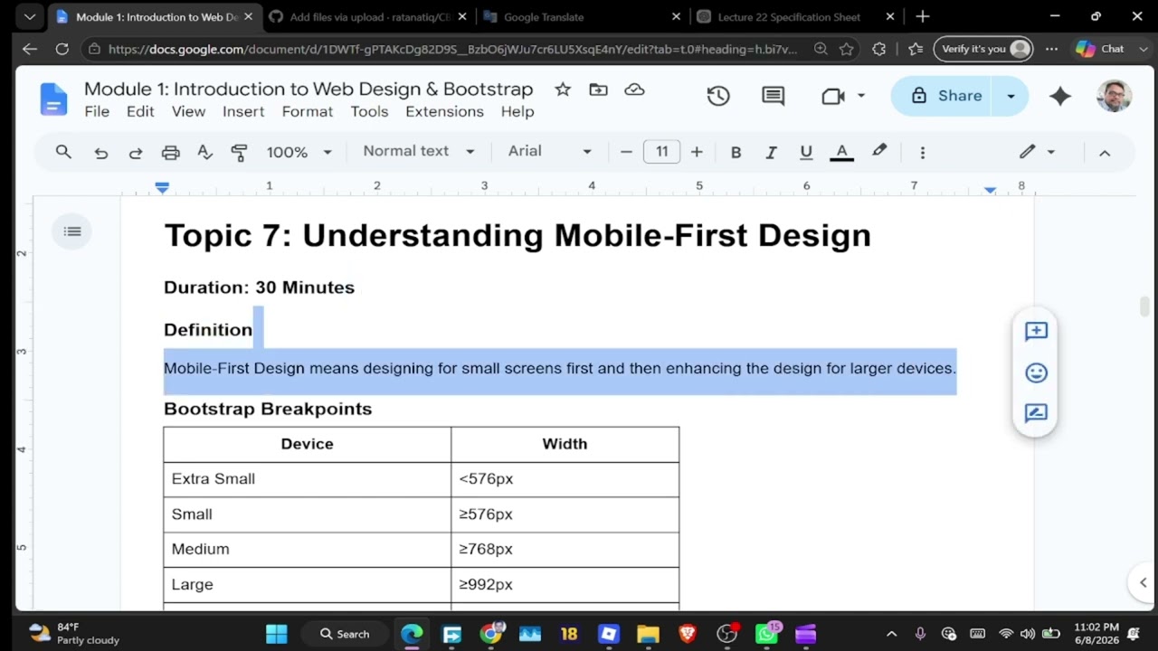Screen dimensions: 1158x651
Task: Open the Google Docs home icon
Action: pos(53,99)
